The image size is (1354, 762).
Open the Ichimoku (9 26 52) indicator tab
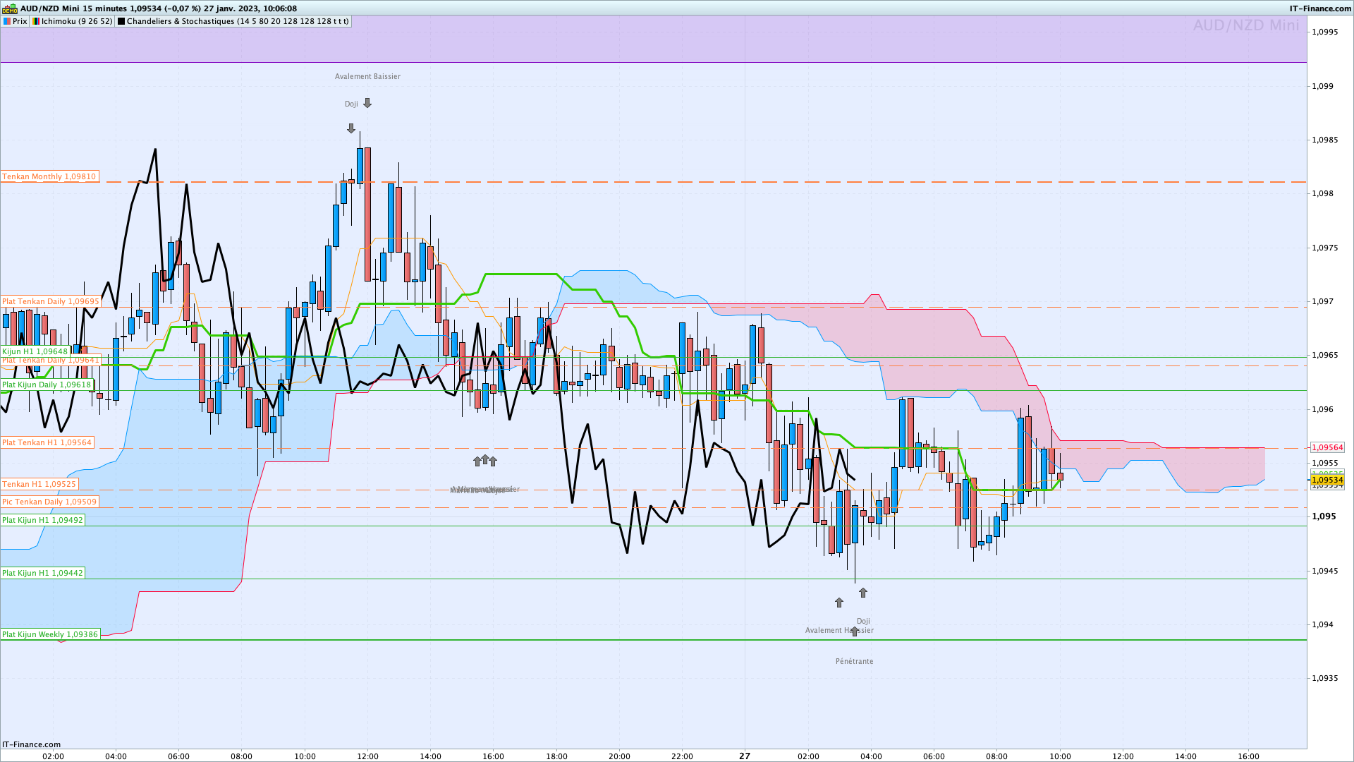pyautogui.click(x=72, y=21)
